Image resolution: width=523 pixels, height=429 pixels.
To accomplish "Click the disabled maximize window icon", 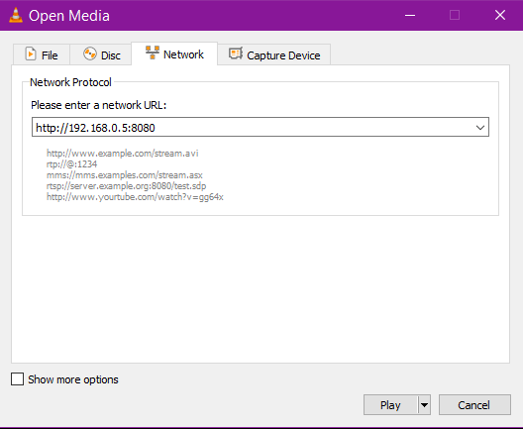I will 455,15.
